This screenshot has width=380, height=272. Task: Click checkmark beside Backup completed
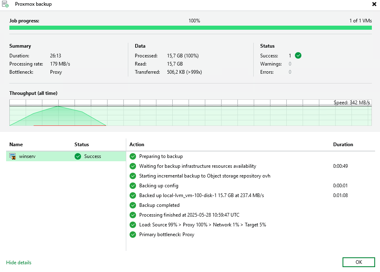point(133,205)
